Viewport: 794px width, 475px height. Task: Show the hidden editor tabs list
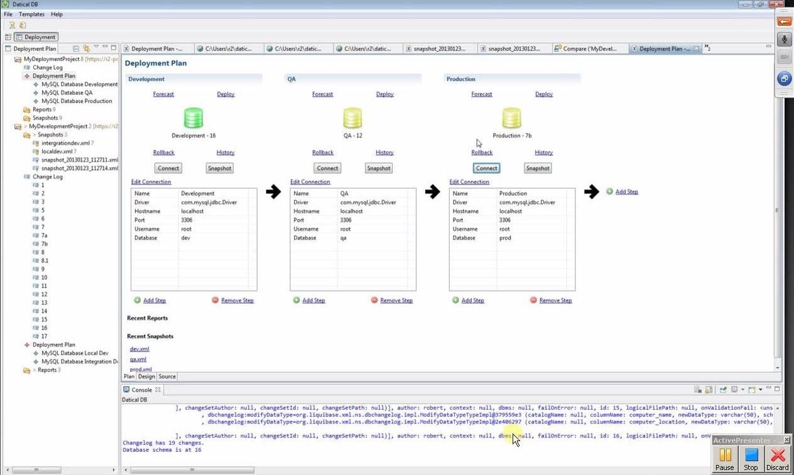707,48
